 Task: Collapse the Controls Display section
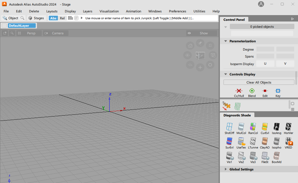click(226, 74)
